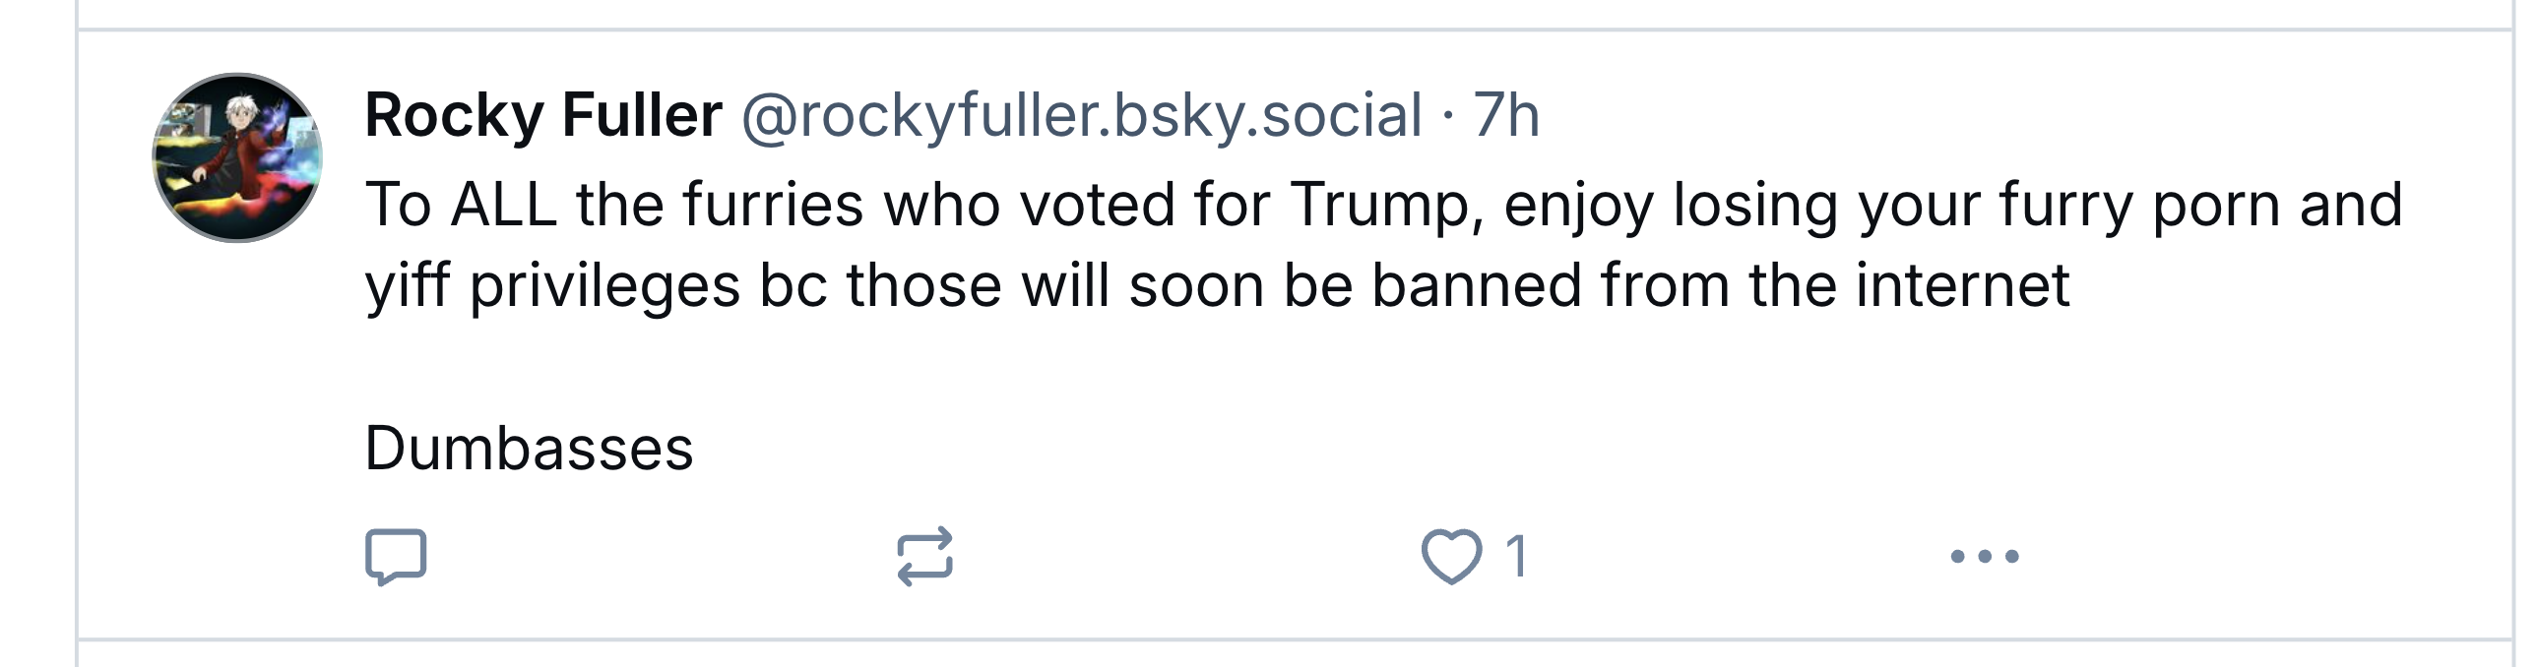Click Rocky Fuller's circular avatar
This screenshot has height=667, width=2538.
pyautogui.click(x=237, y=157)
